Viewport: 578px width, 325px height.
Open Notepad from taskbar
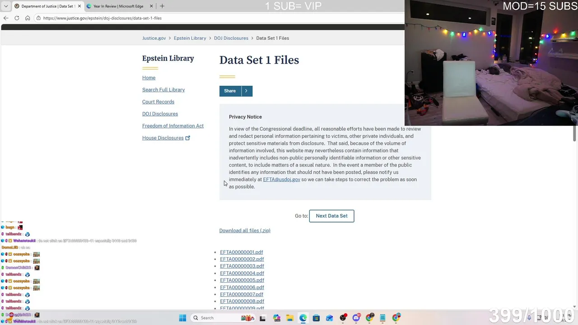(x=383, y=318)
